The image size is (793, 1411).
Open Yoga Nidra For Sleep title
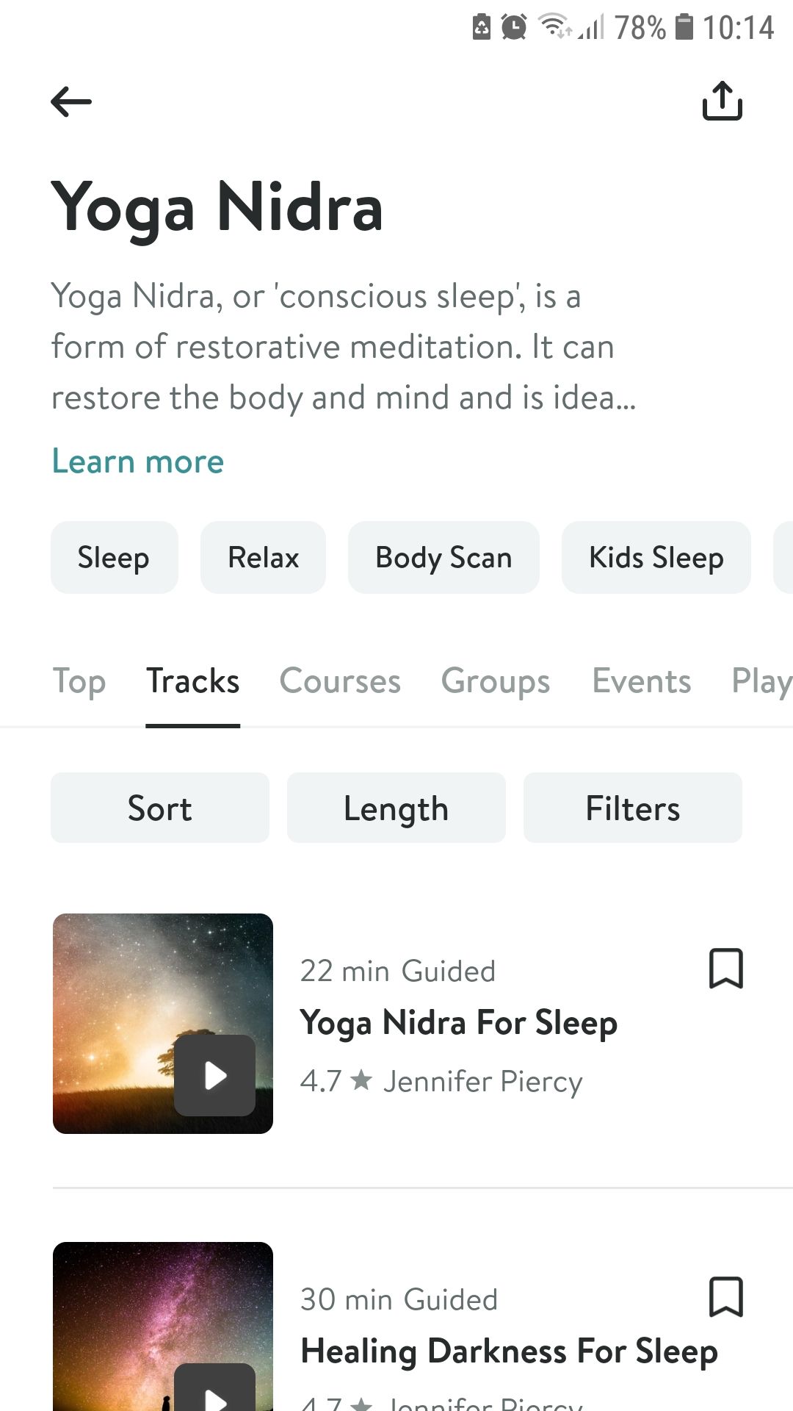pyautogui.click(x=459, y=1023)
